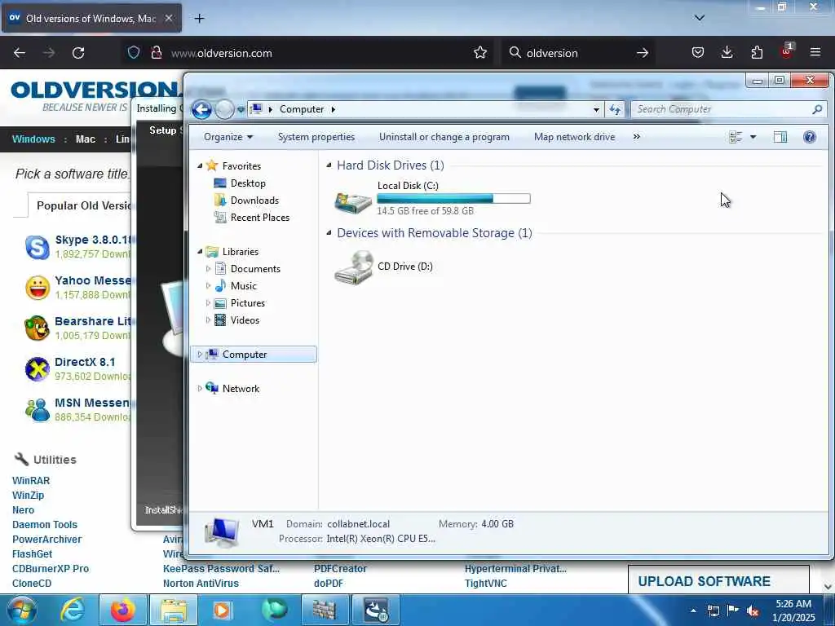Open the WinRAR link under Utilities
The image size is (835, 626).
(31, 481)
